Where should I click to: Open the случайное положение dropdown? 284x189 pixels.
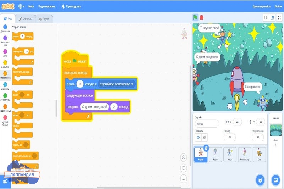tap(117, 84)
